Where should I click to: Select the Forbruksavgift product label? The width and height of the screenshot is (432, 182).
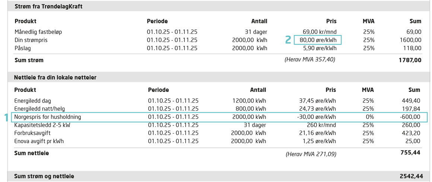point(32,133)
